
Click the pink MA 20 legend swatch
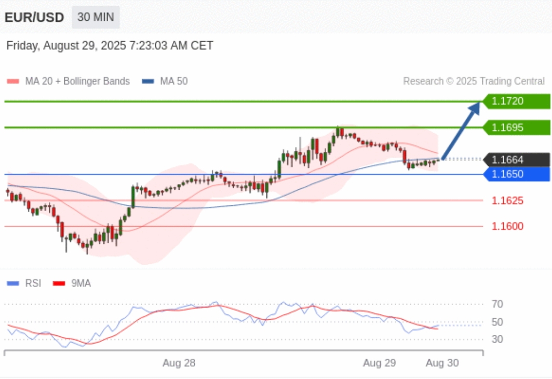tap(13, 82)
